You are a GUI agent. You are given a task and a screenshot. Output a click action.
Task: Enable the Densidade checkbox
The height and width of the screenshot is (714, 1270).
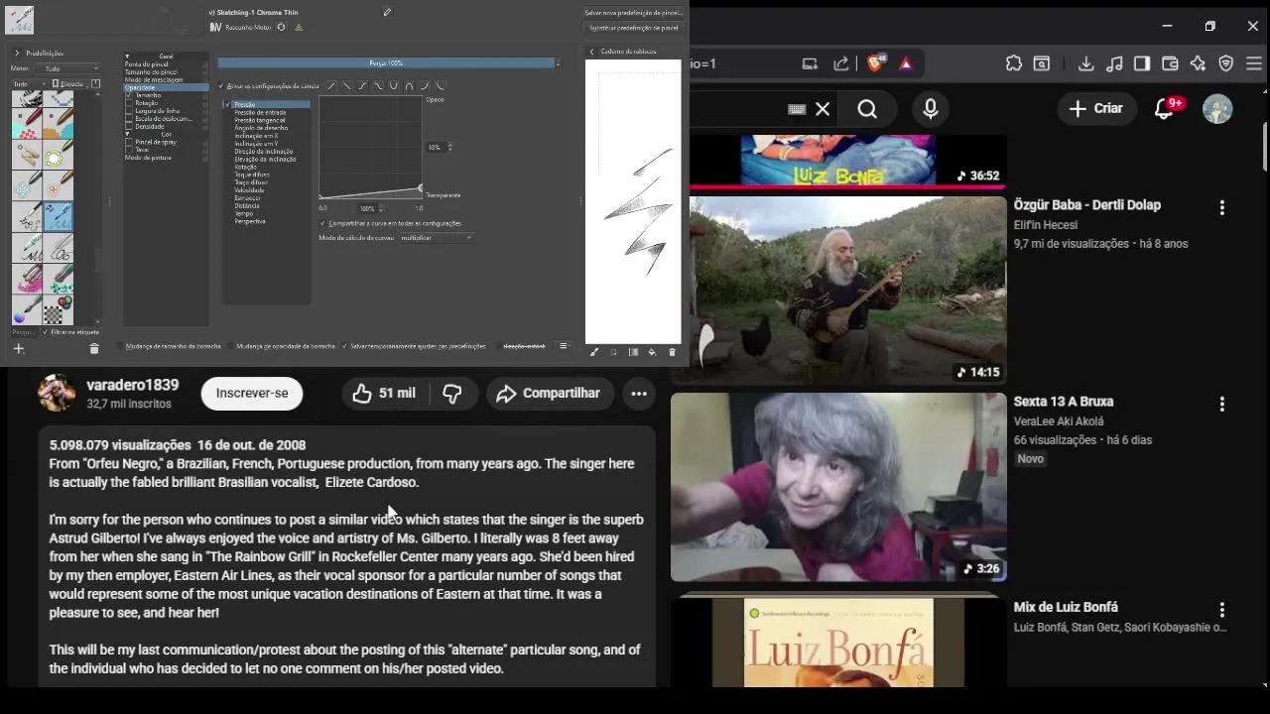click(x=129, y=127)
